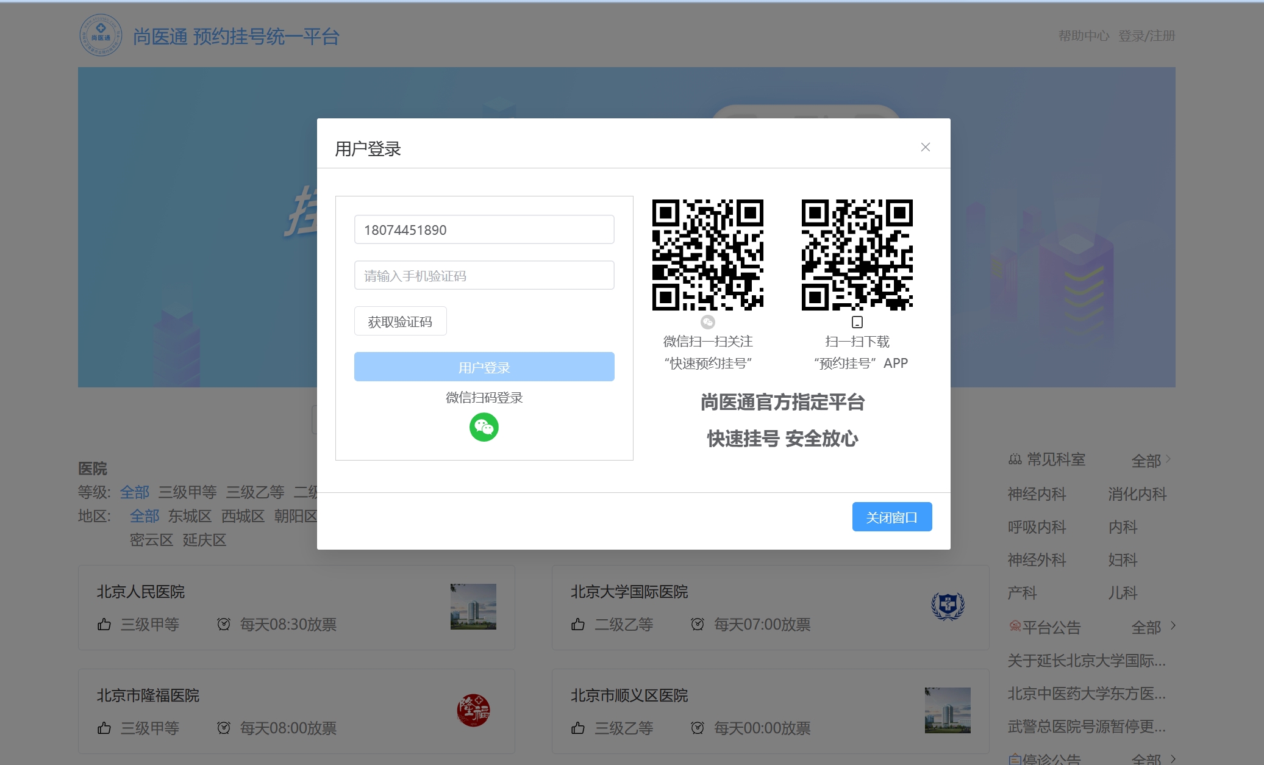This screenshot has height=765, width=1264.
Task: Open the 内科 department
Action: point(1123,527)
